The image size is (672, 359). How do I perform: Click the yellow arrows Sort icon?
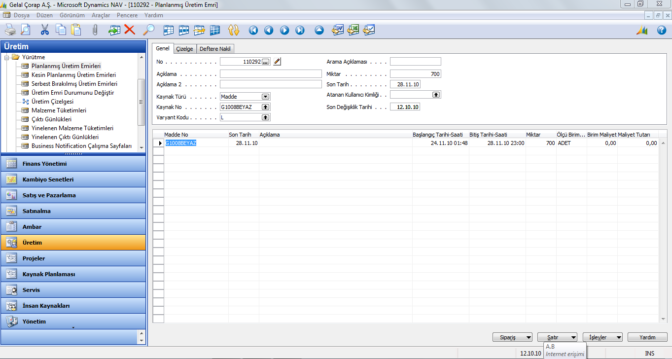(x=234, y=30)
